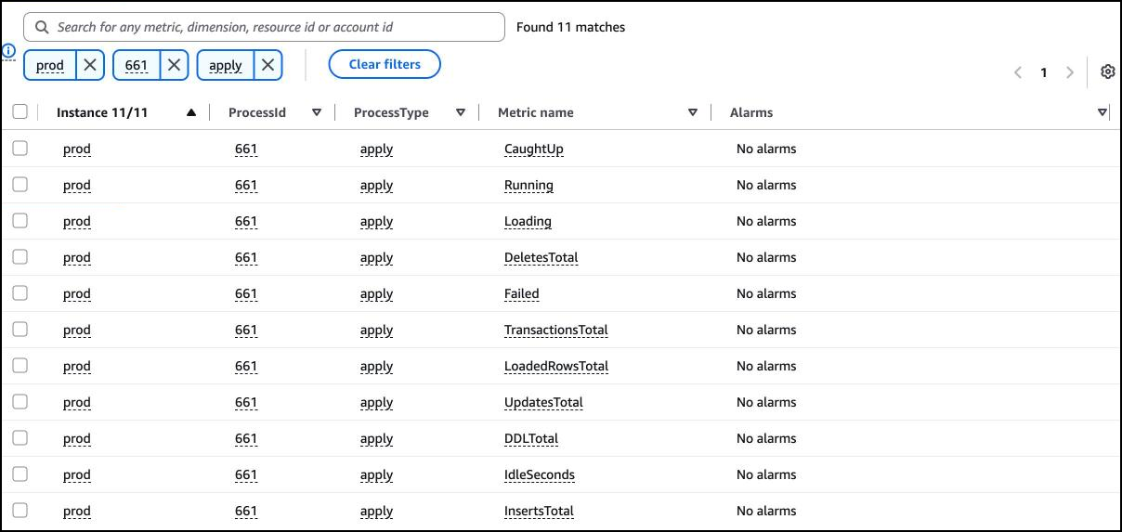Open the Alarms column sort dropdown

pos(1102,112)
